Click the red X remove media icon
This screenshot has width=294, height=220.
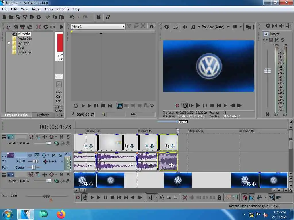(39, 27)
